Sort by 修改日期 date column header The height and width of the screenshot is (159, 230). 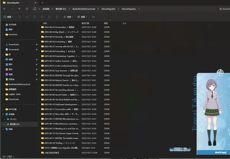[85, 23]
